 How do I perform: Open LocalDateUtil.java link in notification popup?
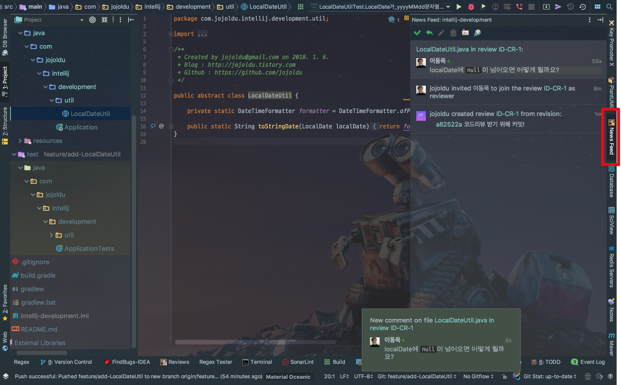pos(461,320)
